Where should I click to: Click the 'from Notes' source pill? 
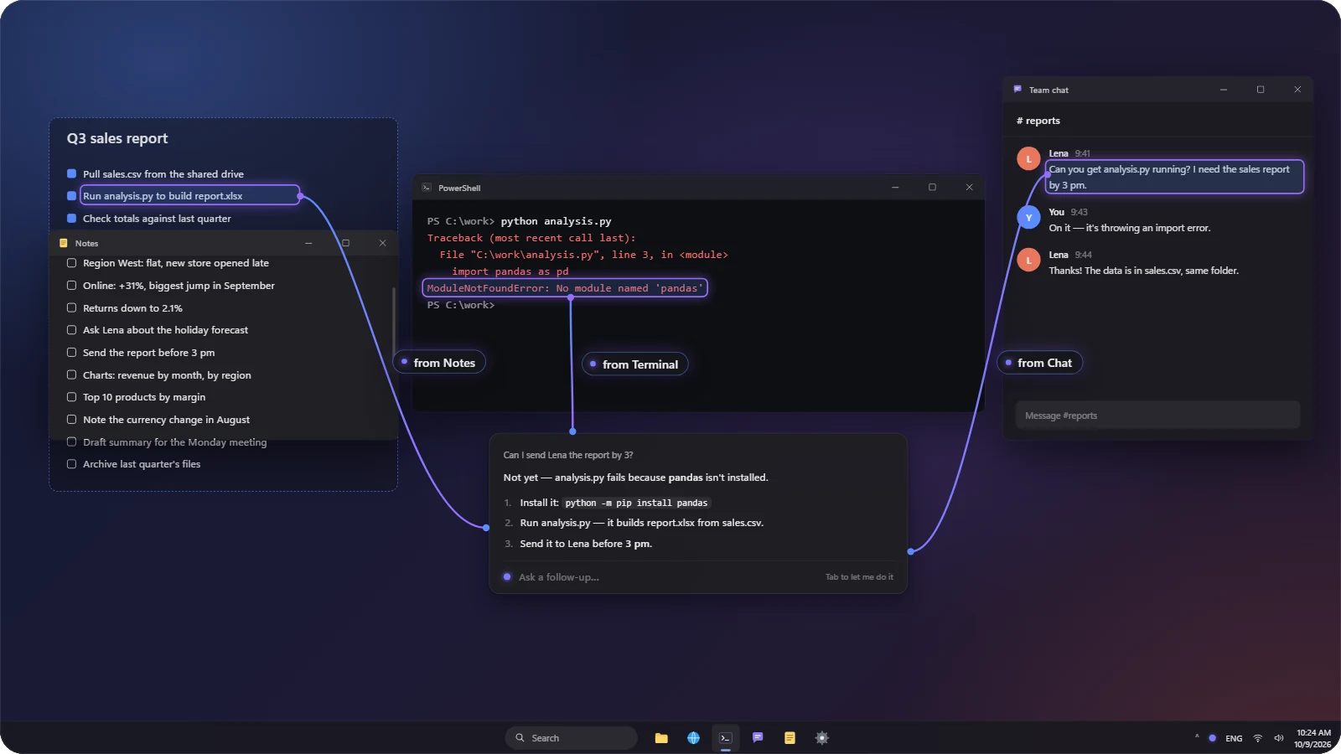(x=439, y=363)
